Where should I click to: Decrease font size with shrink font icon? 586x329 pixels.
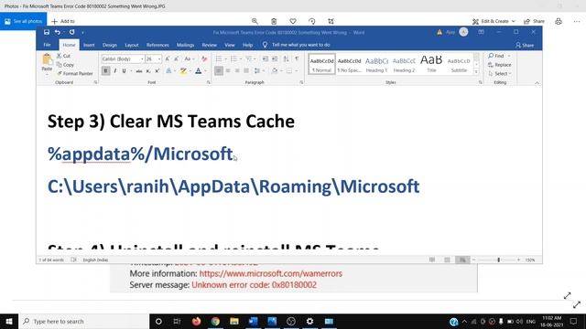pos(177,58)
